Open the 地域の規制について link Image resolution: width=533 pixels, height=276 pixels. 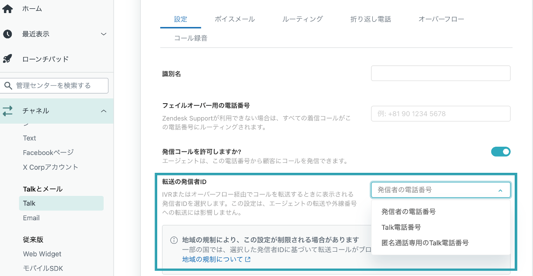point(213,259)
